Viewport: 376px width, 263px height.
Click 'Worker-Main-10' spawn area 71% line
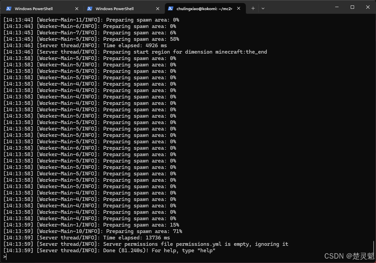93,231
